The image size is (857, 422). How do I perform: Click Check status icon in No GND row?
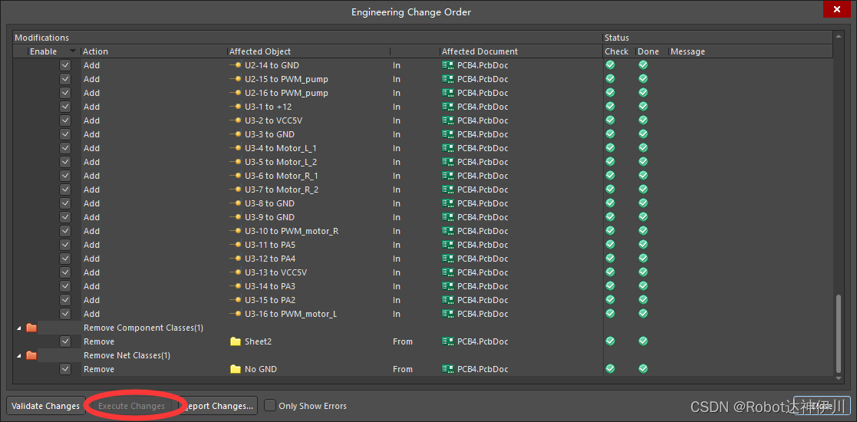(610, 369)
